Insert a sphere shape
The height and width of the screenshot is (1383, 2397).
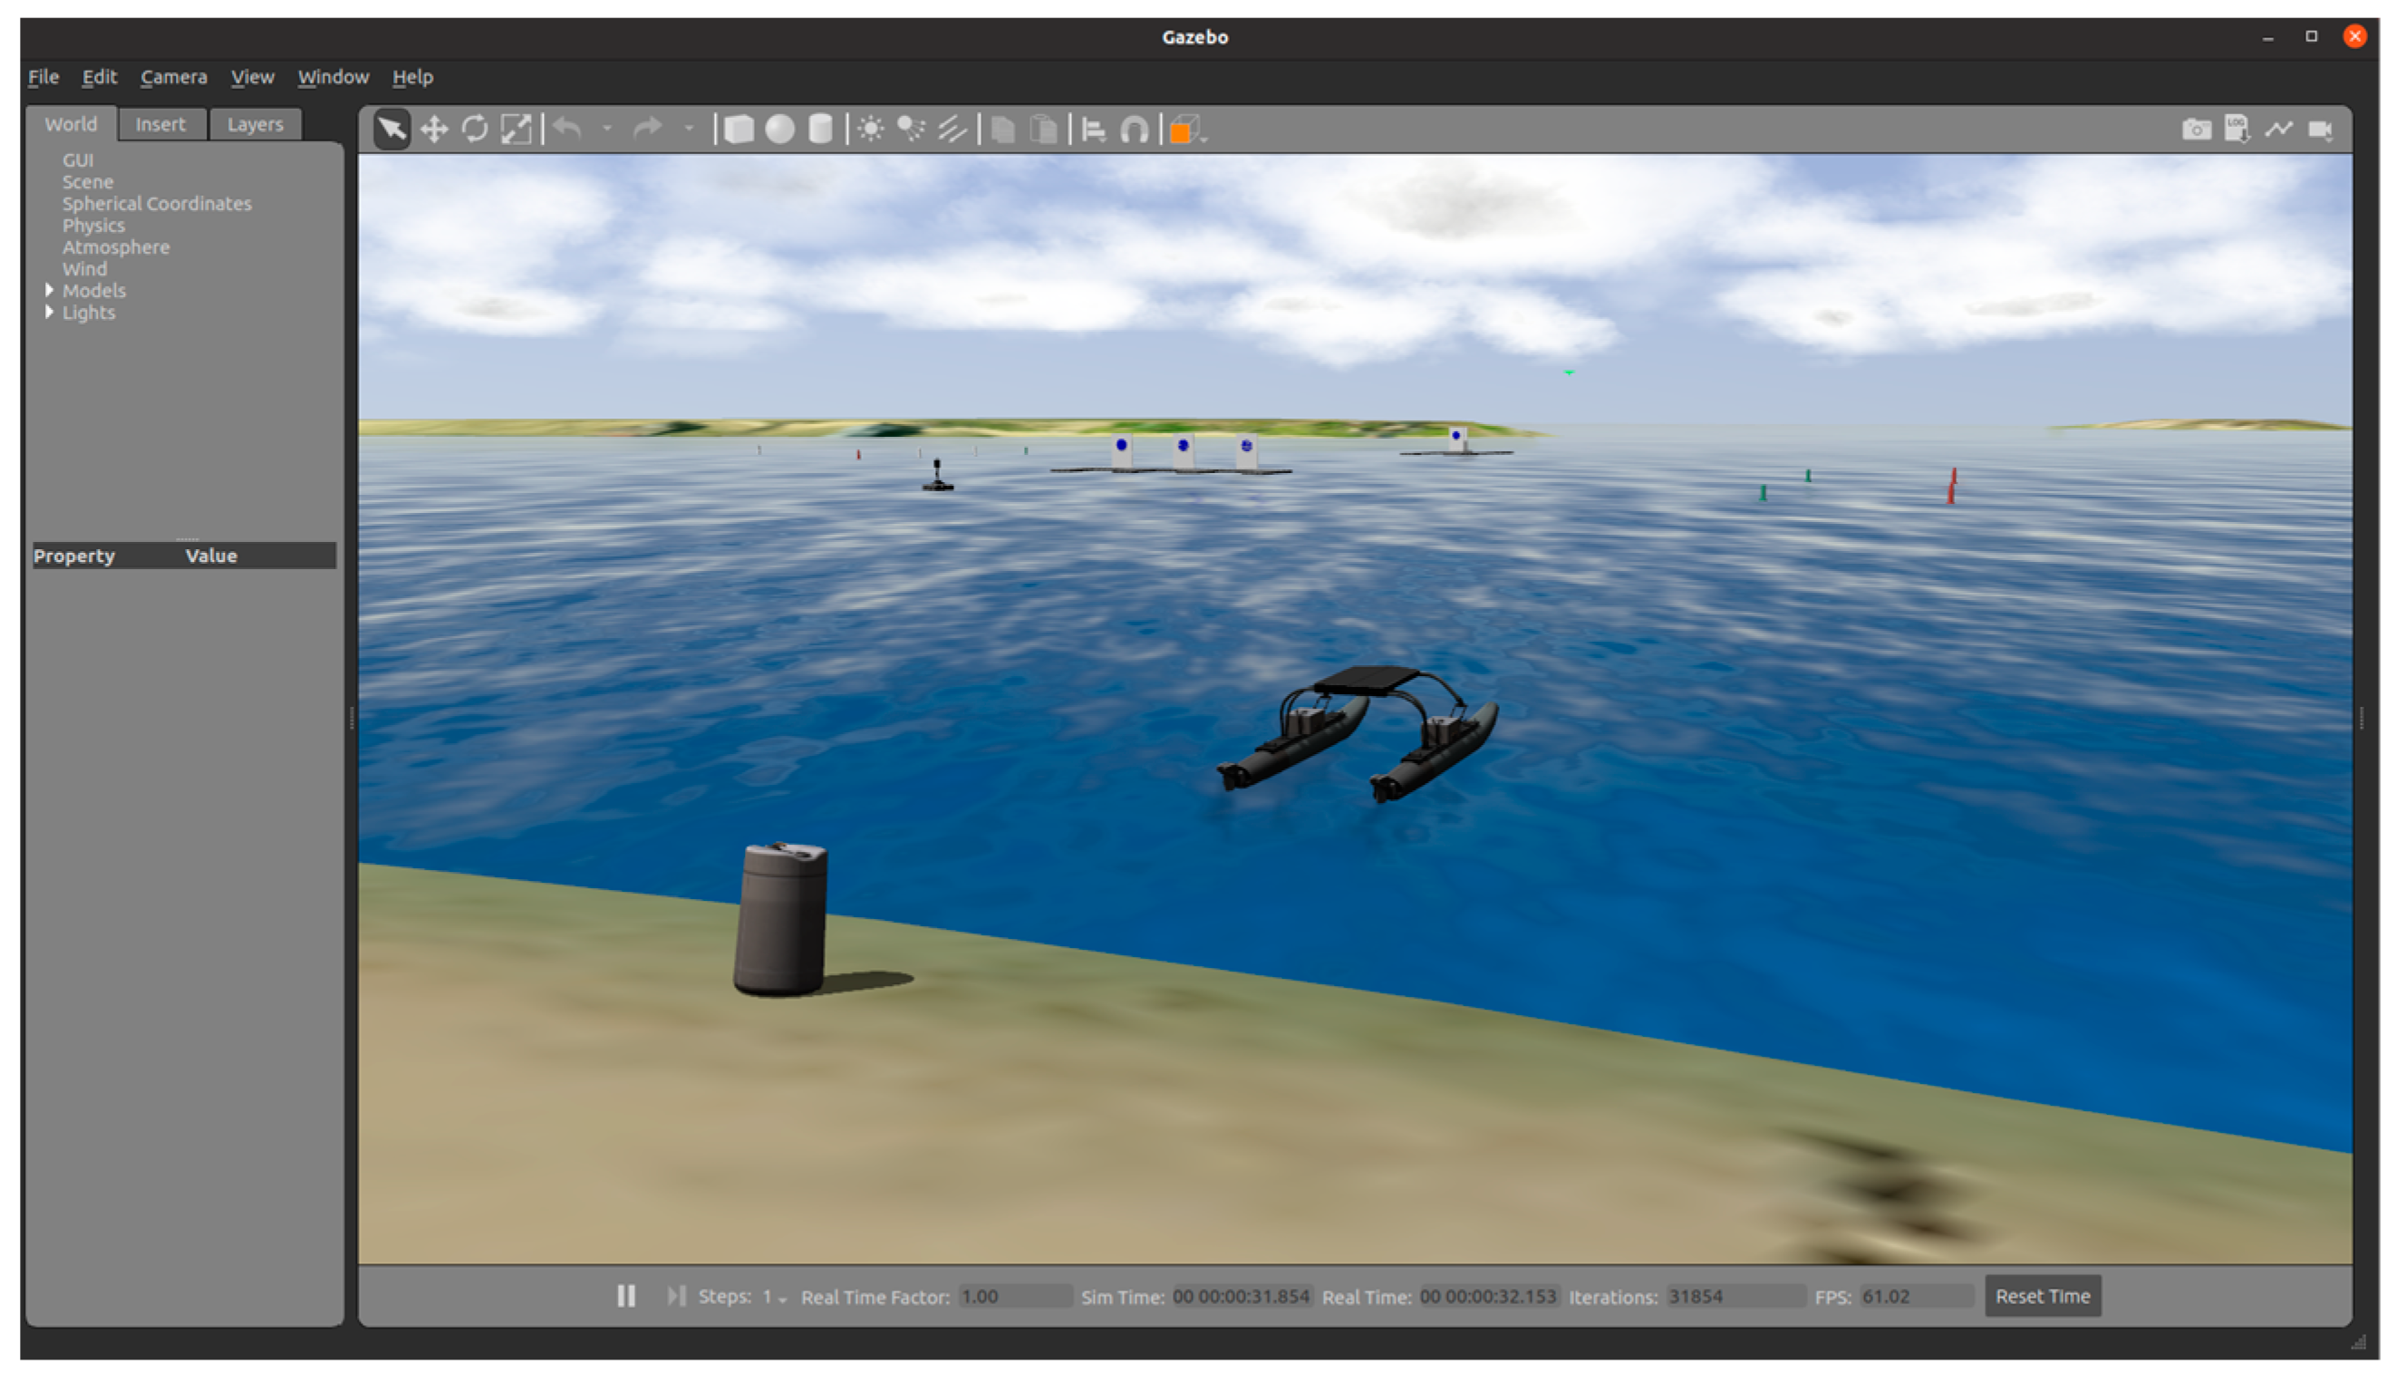[x=779, y=130]
